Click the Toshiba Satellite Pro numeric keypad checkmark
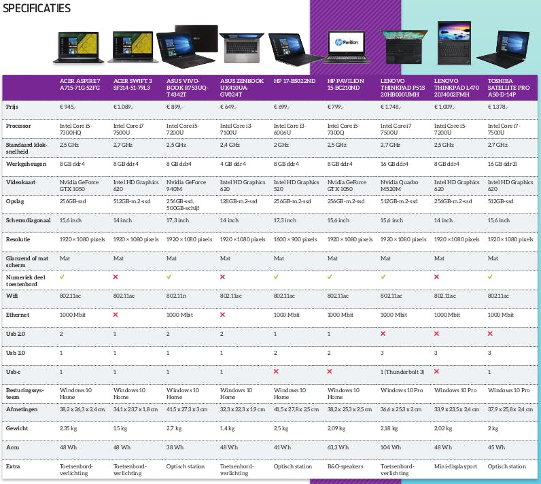 coord(490,277)
